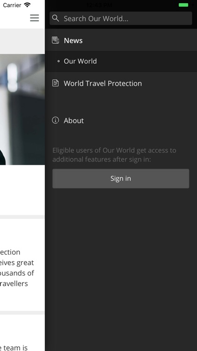Tap the white header bar beside menu icon

pos(14,19)
